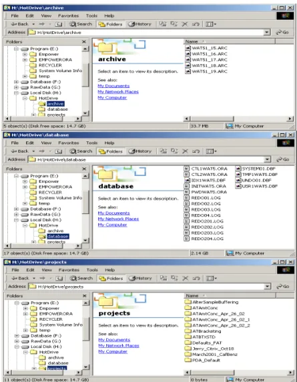Select REDO01.LOG file

[x=203, y=198]
